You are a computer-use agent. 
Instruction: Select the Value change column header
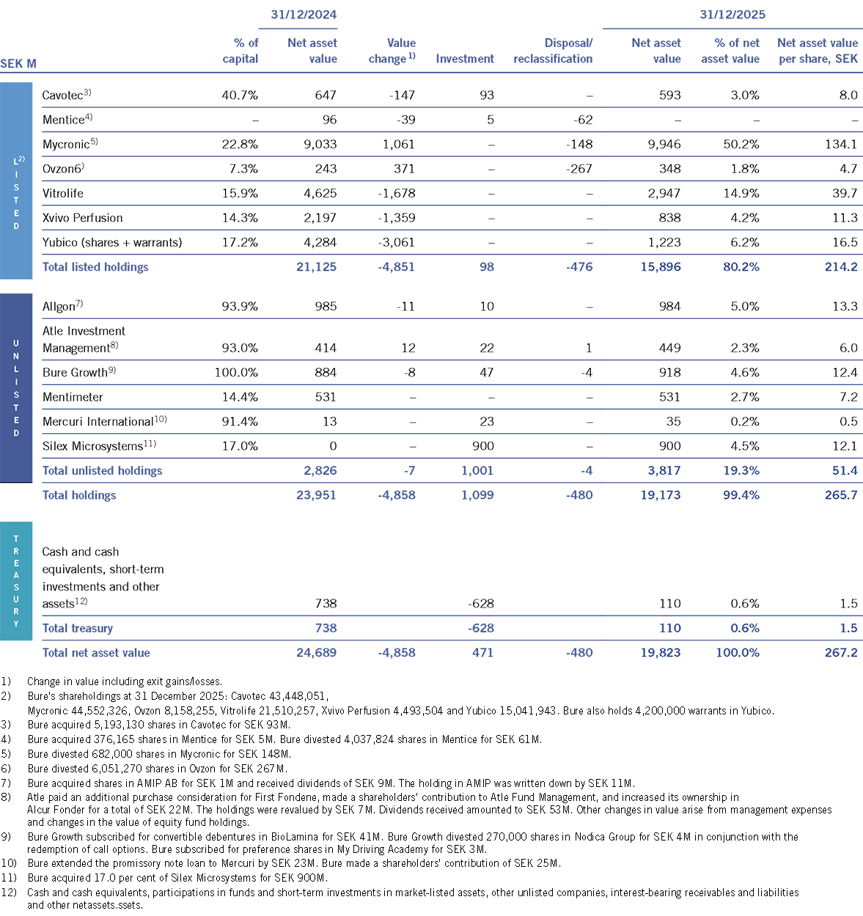point(392,51)
